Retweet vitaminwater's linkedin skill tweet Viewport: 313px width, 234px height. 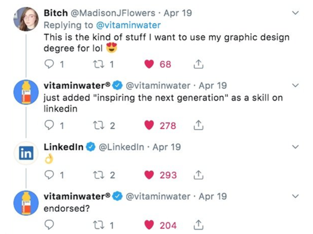[98, 125]
